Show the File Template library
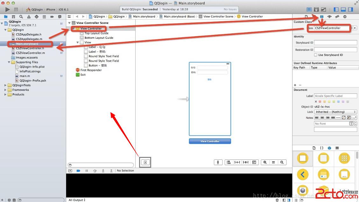 tap(314, 148)
